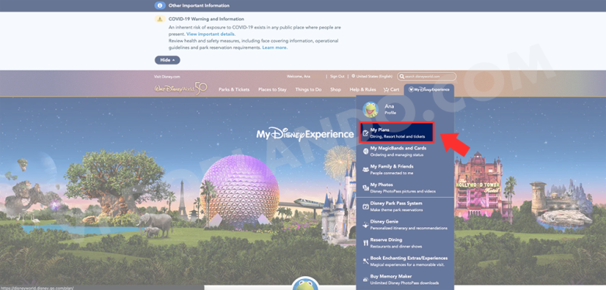Screen dimensions: 606x290
Task: Open the Shop menu
Action: [336, 89]
